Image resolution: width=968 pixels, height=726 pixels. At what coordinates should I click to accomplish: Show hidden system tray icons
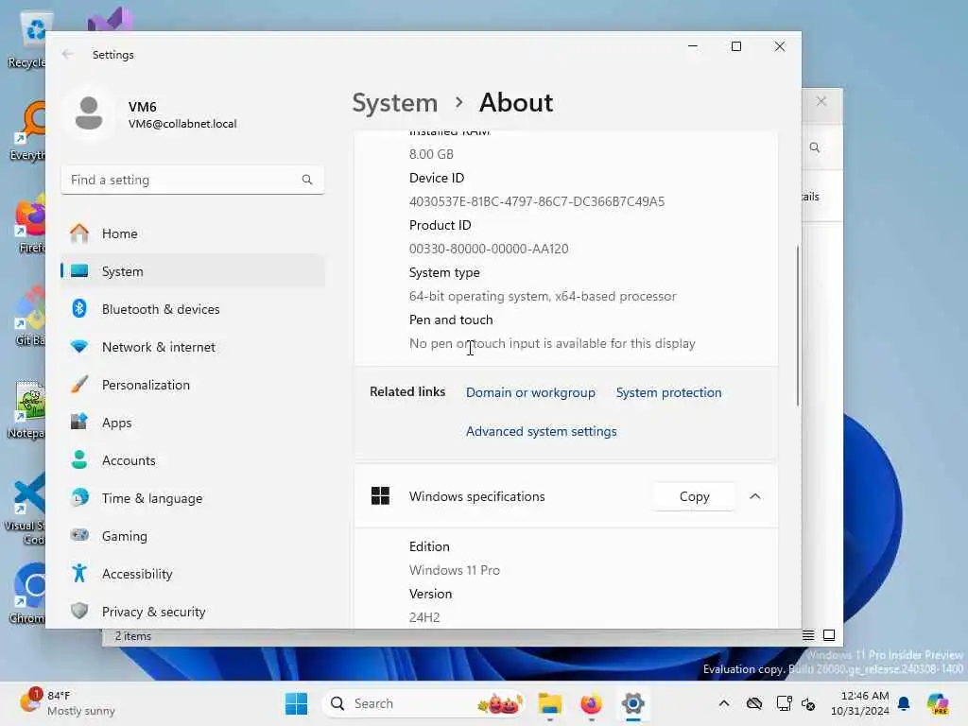point(724,703)
